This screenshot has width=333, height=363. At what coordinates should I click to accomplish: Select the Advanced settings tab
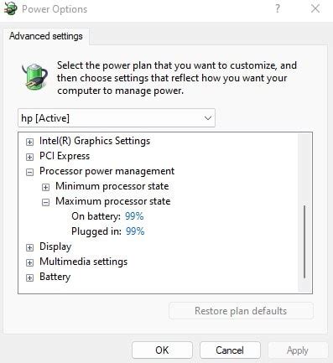click(46, 36)
